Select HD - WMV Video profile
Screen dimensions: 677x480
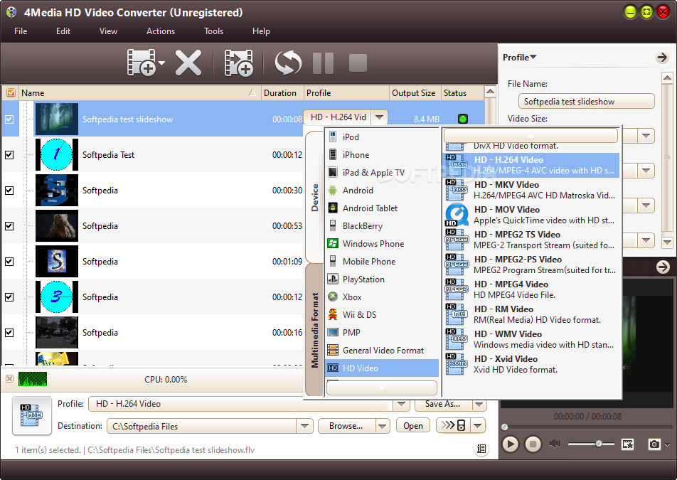point(531,339)
